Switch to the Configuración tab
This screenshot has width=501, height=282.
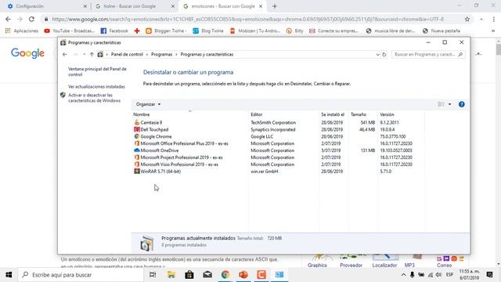[47, 6]
